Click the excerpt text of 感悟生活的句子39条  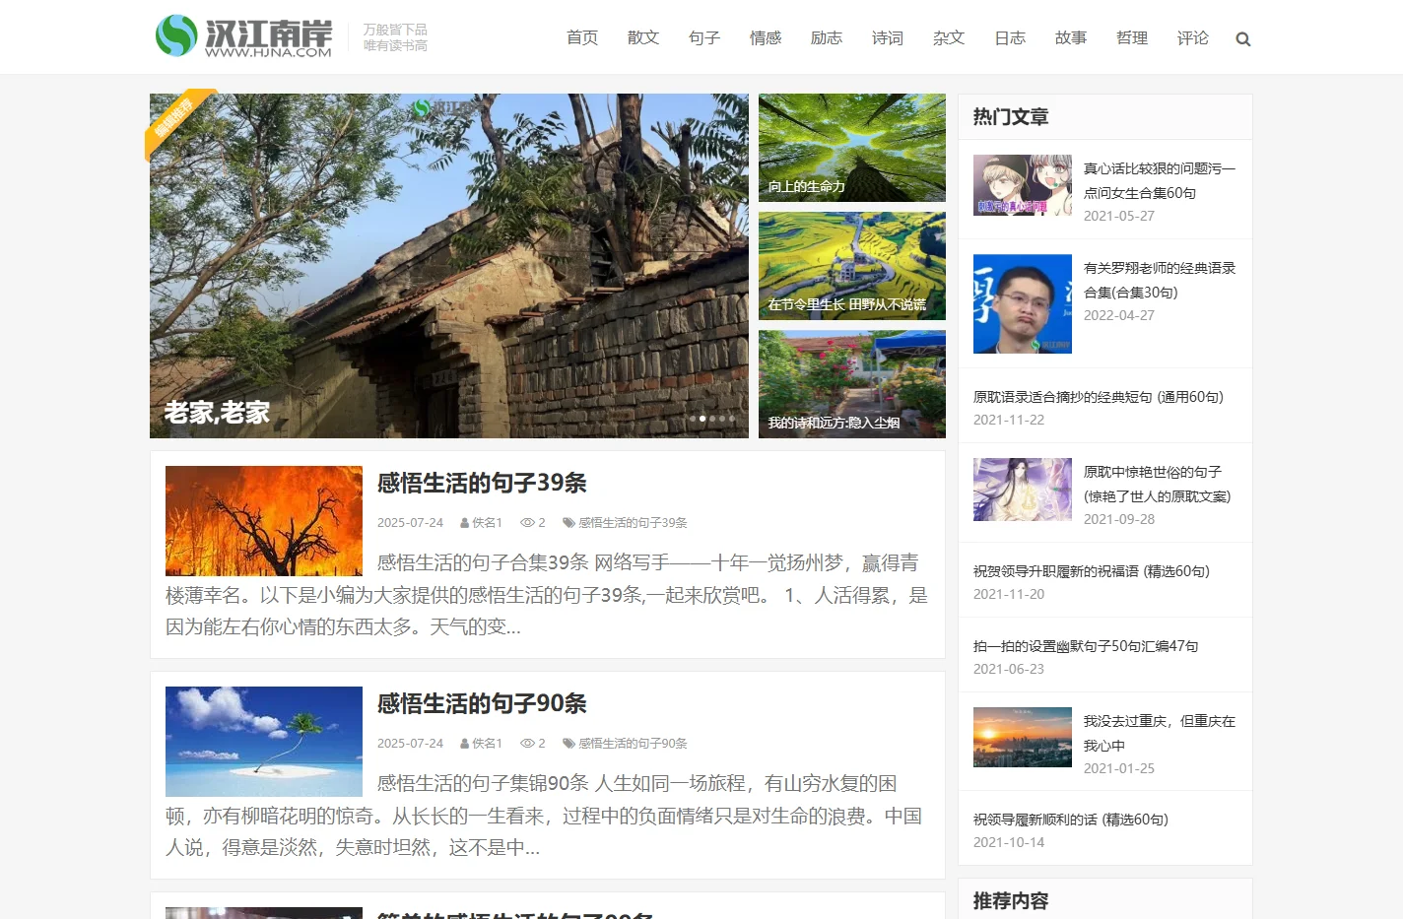547,595
